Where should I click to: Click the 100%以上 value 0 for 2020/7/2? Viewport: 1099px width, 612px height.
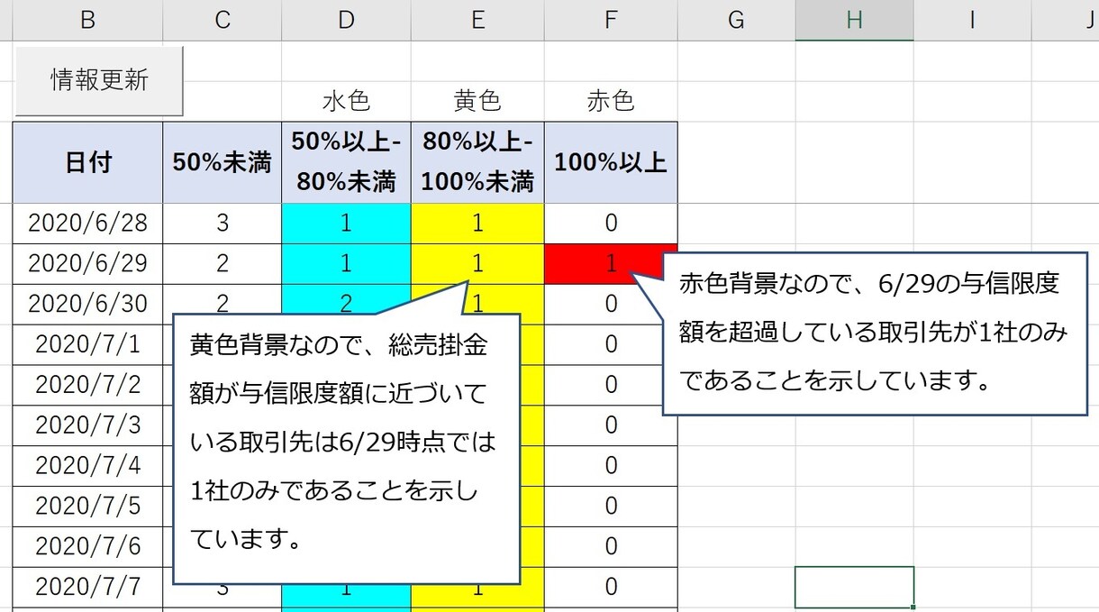pyautogui.click(x=611, y=386)
